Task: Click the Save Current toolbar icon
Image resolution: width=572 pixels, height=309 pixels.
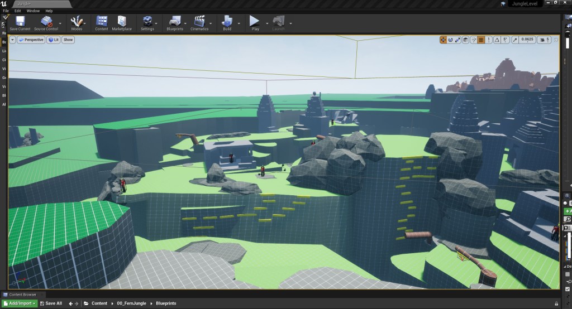Action: 20,22
